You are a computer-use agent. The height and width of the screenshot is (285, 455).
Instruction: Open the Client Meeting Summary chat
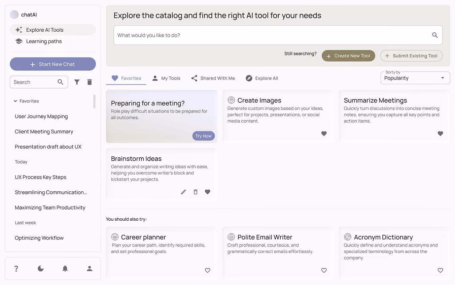tap(44, 131)
